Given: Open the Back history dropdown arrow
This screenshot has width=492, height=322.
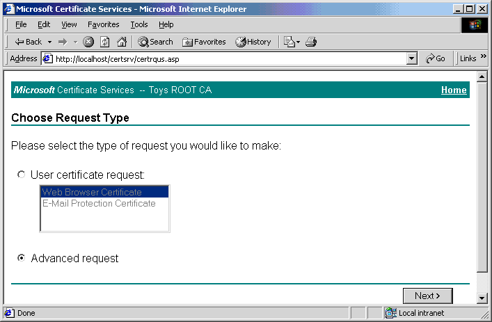Looking at the screenshot, I should tap(49, 42).
